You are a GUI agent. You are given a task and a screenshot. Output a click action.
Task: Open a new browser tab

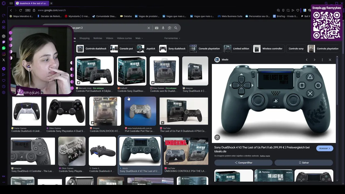51,3
